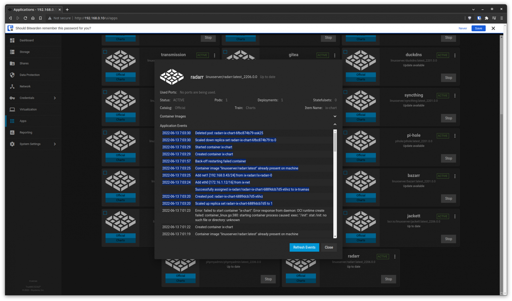The width and height of the screenshot is (512, 301).
Task: Collapse Application Events section
Action: (x=335, y=124)
